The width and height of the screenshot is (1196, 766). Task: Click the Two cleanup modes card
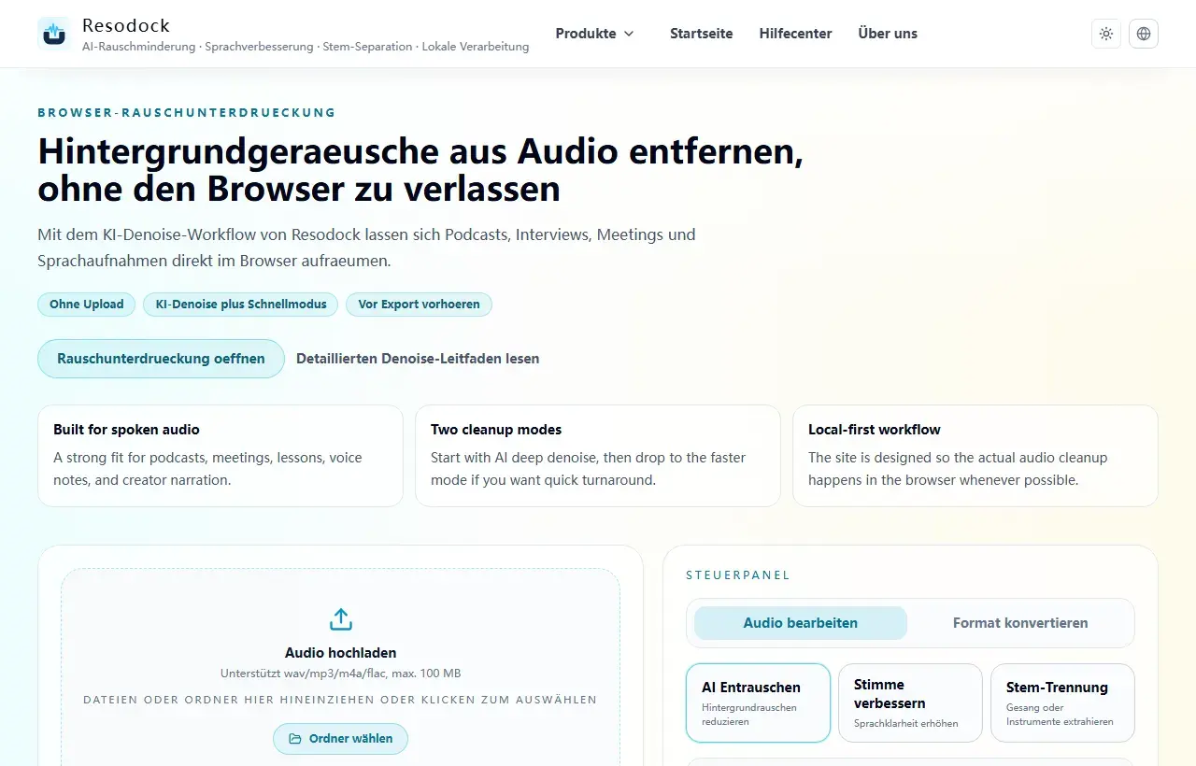(598, 456)
